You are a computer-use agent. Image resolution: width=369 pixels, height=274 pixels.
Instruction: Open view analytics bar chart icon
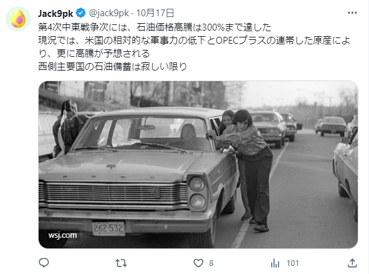pyautogui.click(x=275, y=263)
